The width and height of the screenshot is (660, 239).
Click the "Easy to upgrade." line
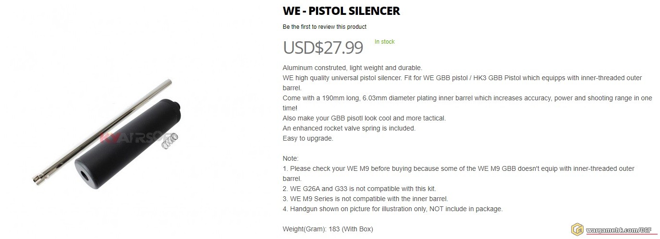307,138
